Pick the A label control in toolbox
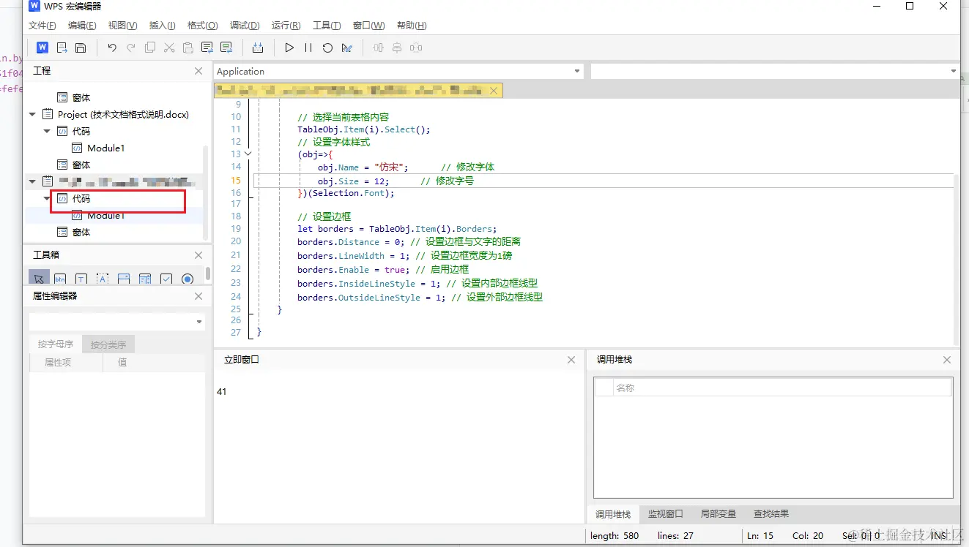Image resolution: width=969 pixels, height=547 pixels. (103, 279)
